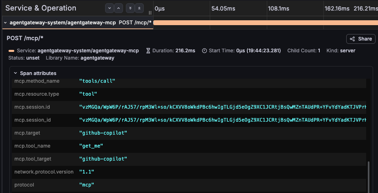Screen dimensions: 378x193
Task: Click the "get_me" value of mcp.tool_name
Action: pyautogui.click(x=91, y=146)
